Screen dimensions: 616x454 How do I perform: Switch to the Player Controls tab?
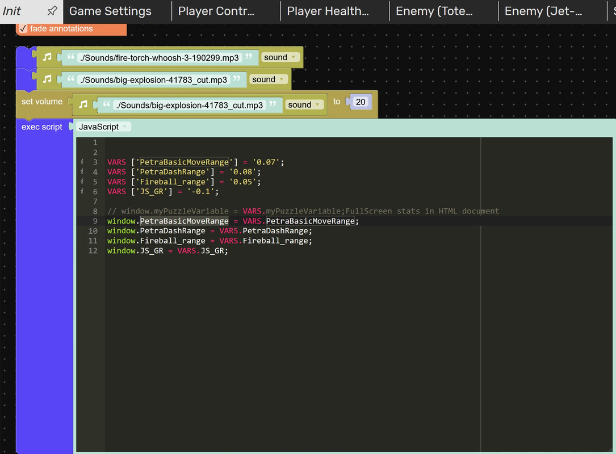coord(216,11)
